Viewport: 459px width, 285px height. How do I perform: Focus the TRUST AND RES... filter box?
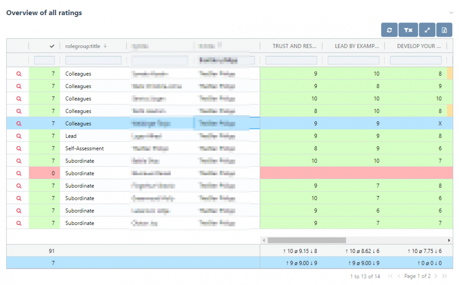(291, 60)
